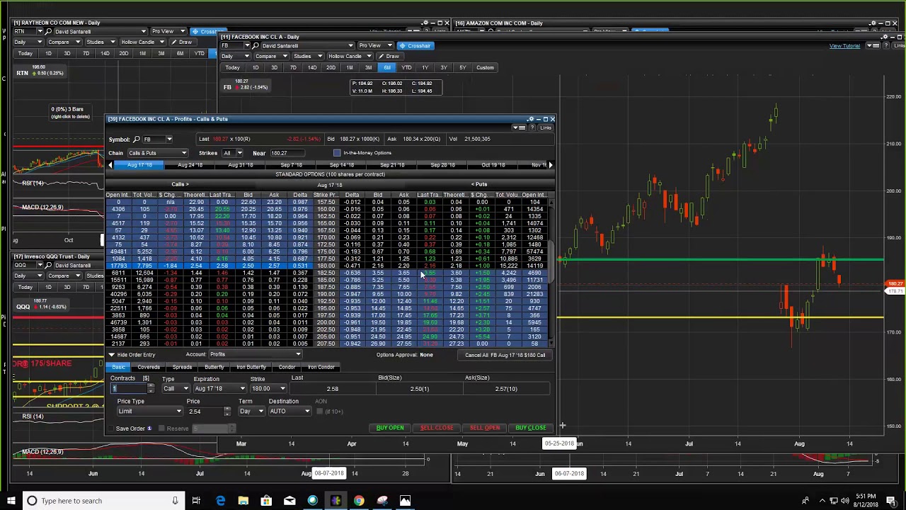Click the search magnifier in Raytheon window
906x510 pixels.
[x=48, y=32]
